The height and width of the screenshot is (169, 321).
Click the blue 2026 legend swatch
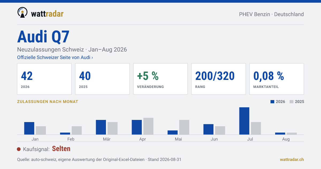(273, 102)
